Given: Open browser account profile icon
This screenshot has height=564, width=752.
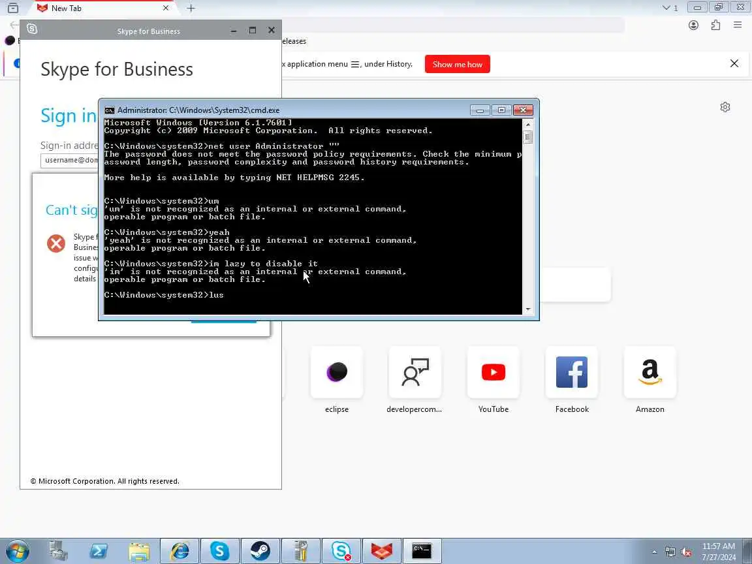Looking at the screenshot, I should point(693,25).
